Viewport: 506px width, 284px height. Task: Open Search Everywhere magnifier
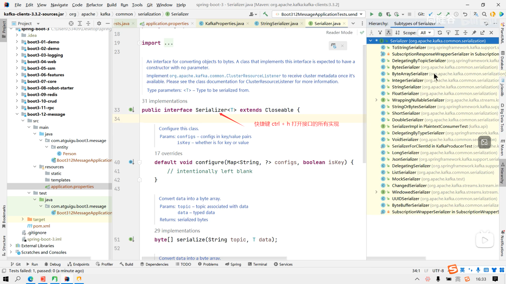484,14
